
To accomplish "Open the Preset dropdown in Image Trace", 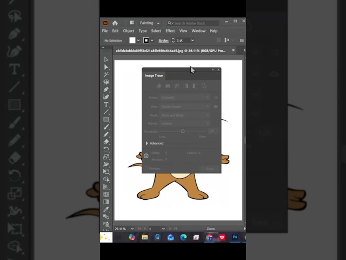I will pyautogui.click(x=185, y=97).
